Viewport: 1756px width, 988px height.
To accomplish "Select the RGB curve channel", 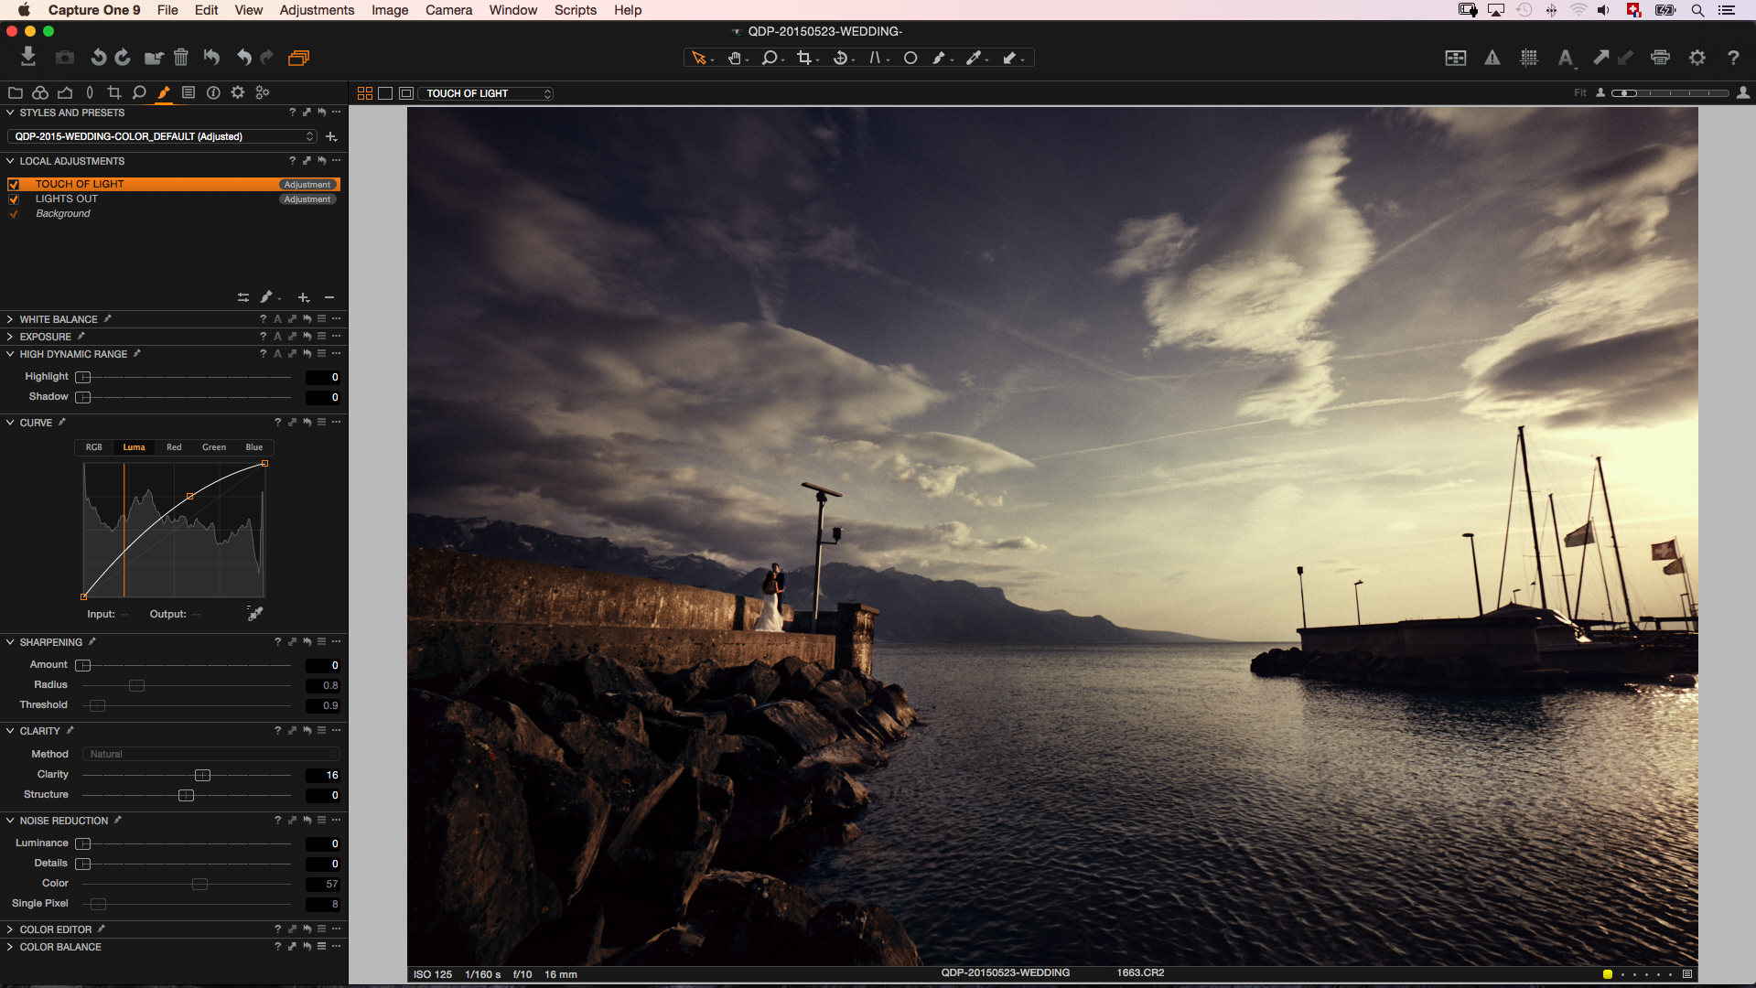I will (94, 447).
